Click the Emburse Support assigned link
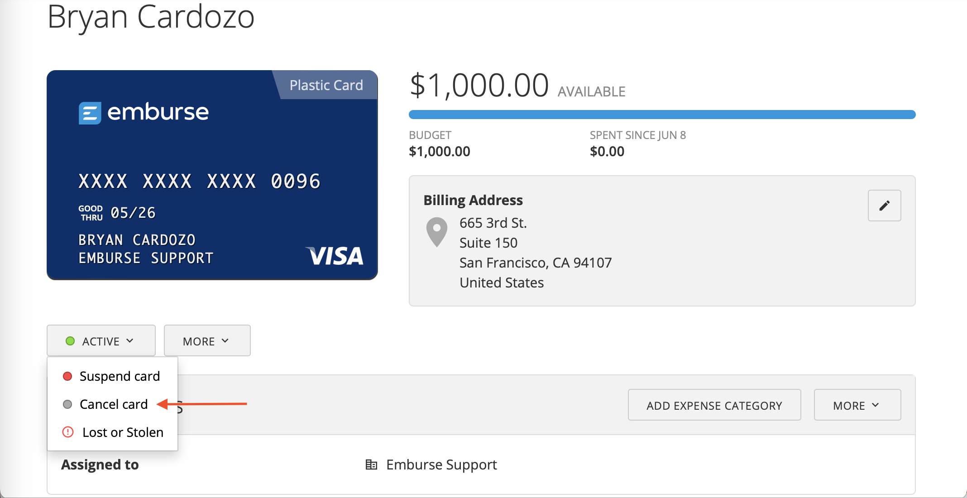Viewport: 967px width, 498px height. (441, 464)
